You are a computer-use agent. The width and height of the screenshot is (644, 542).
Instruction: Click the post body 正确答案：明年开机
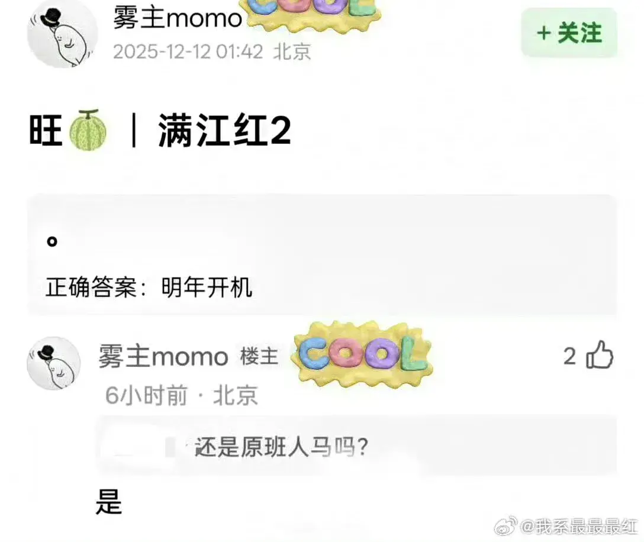click(149, 286)
